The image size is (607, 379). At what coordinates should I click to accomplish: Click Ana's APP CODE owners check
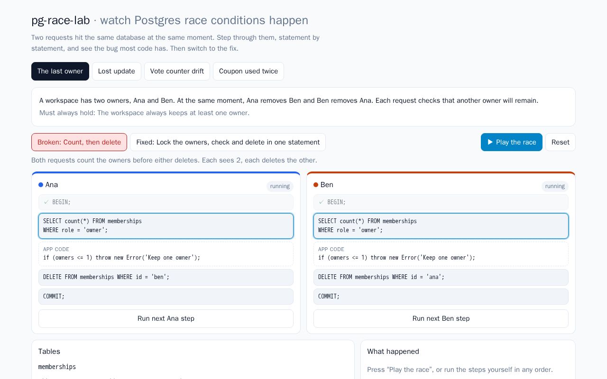click(166, 254)
